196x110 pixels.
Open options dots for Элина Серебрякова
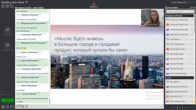tap(192, 74)
